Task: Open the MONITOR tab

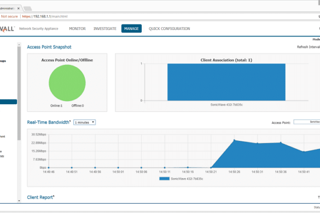Action: [x=77, y=29]
